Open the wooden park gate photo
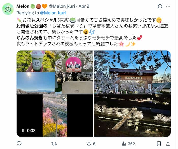Image resolution: width=178 pixels, height=149 pixels. 132,72
